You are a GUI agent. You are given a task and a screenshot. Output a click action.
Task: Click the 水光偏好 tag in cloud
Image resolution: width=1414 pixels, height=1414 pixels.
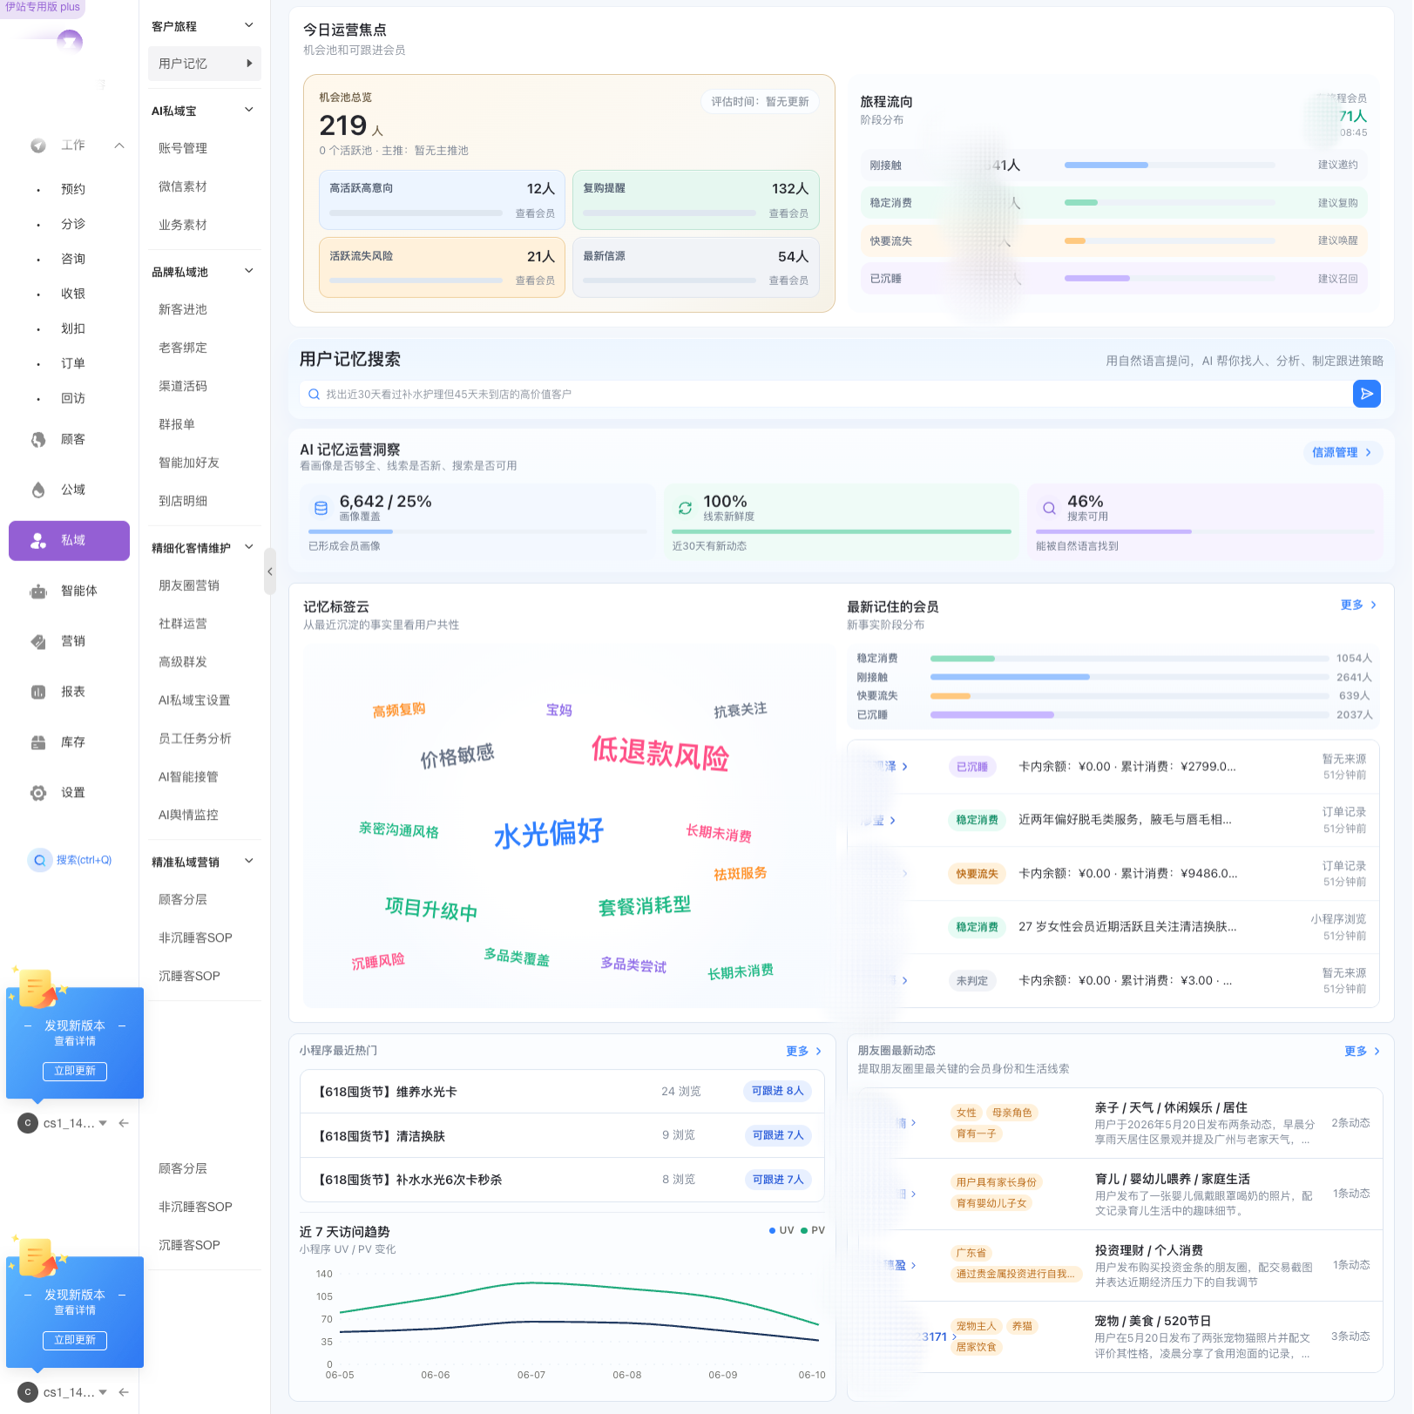click(549, 833)
